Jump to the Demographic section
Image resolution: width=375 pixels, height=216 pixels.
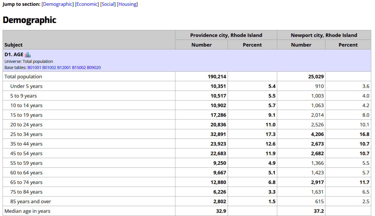[x=58, y=4]
